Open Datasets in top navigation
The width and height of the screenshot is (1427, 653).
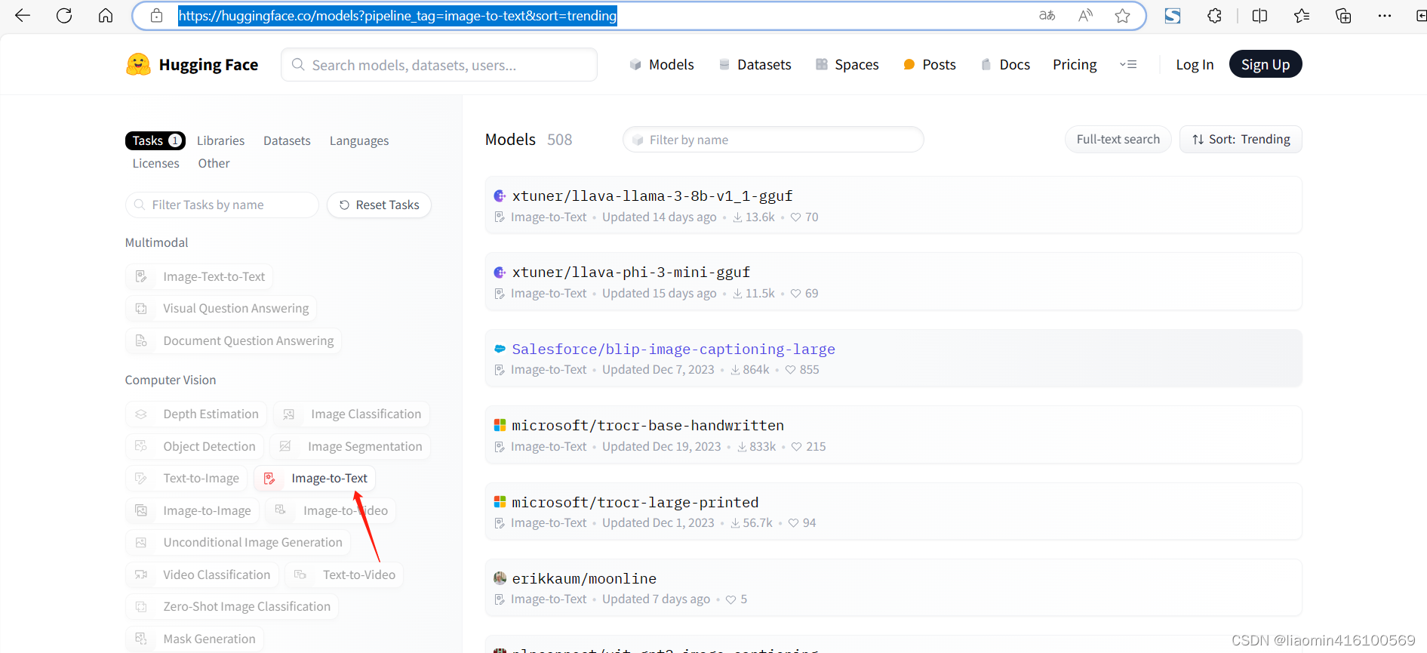click(x=755, y=64)
